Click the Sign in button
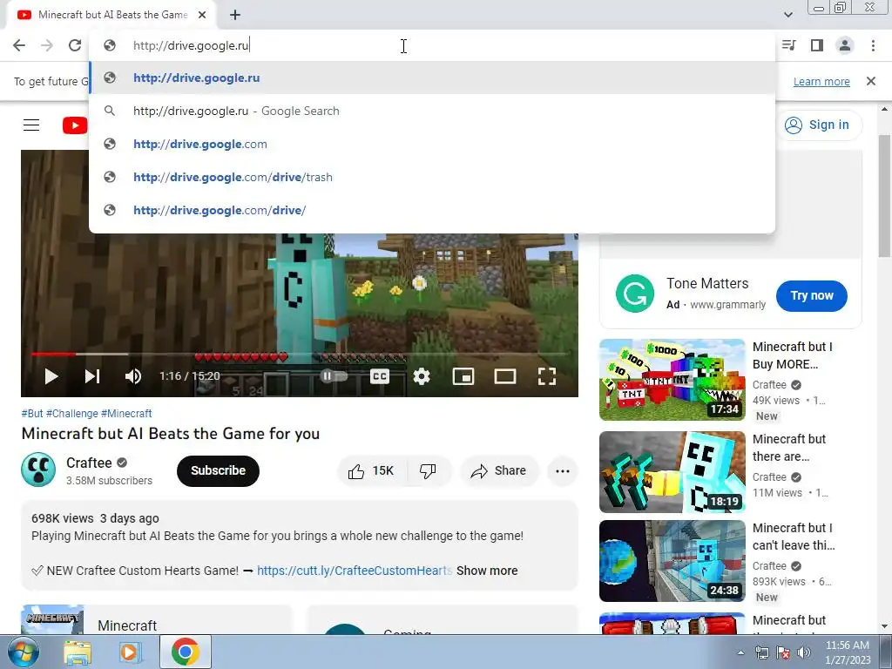 [x=818, y=125]
